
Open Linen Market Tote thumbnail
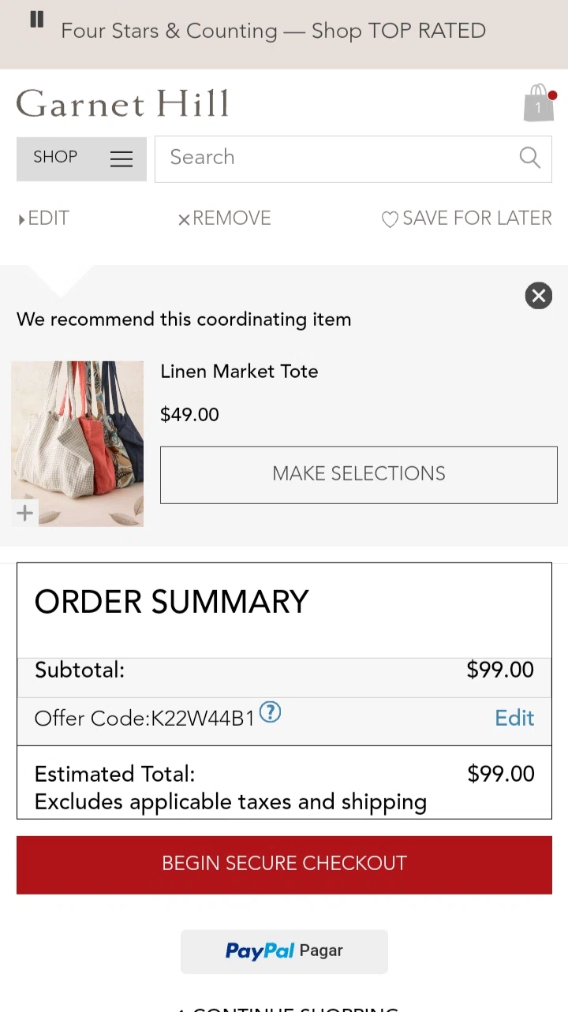click(x=77, y=443)
